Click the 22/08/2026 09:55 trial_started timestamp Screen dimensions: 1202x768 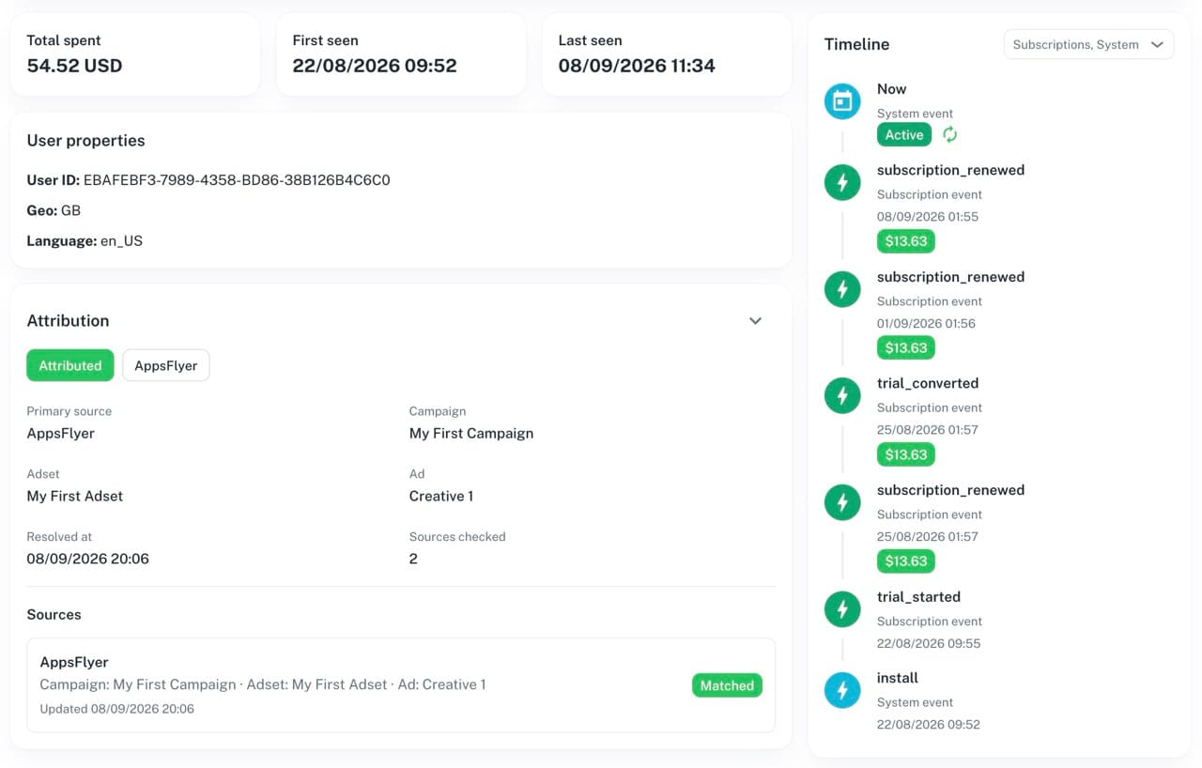coord(929,643)
